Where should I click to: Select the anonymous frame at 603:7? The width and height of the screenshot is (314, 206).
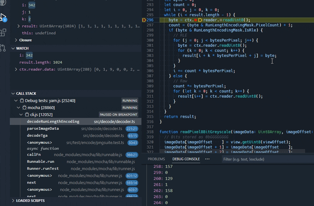point(76,190)
